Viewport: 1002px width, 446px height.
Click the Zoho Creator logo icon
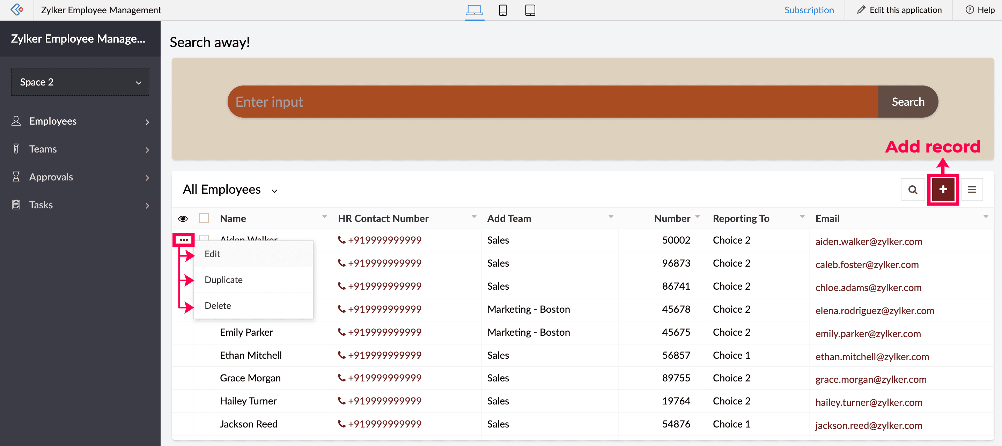click(17, 9)
